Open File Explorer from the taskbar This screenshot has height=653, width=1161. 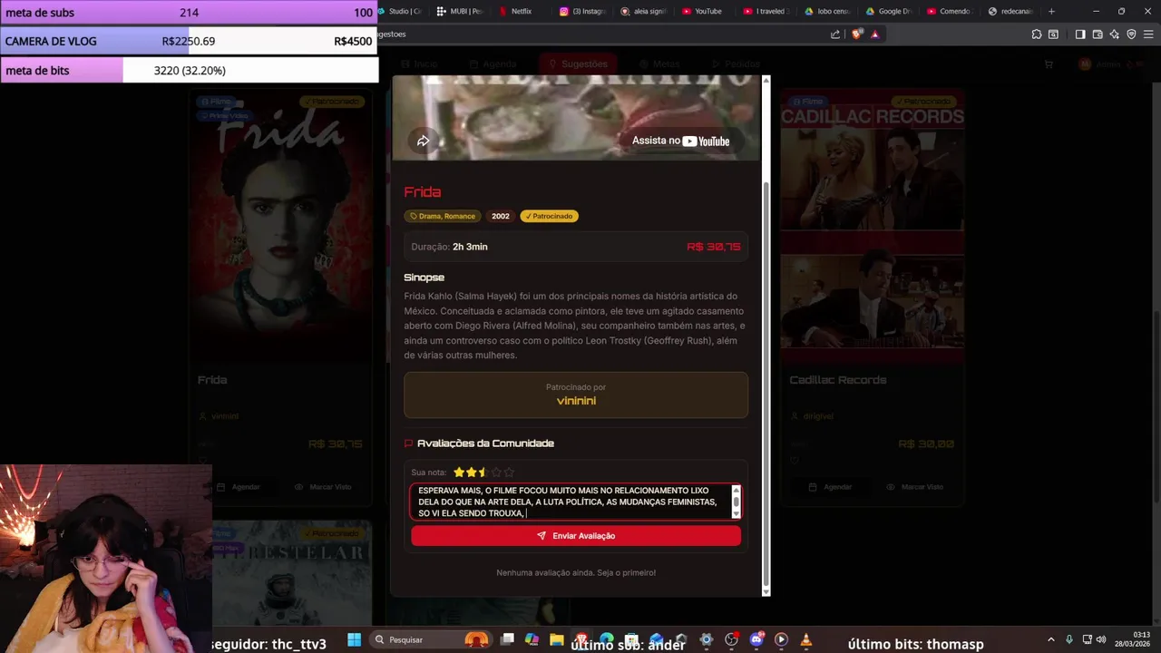[556, 639]
